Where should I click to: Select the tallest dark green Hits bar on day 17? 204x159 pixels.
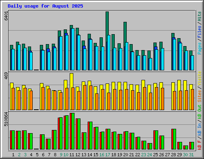point(107,23)
